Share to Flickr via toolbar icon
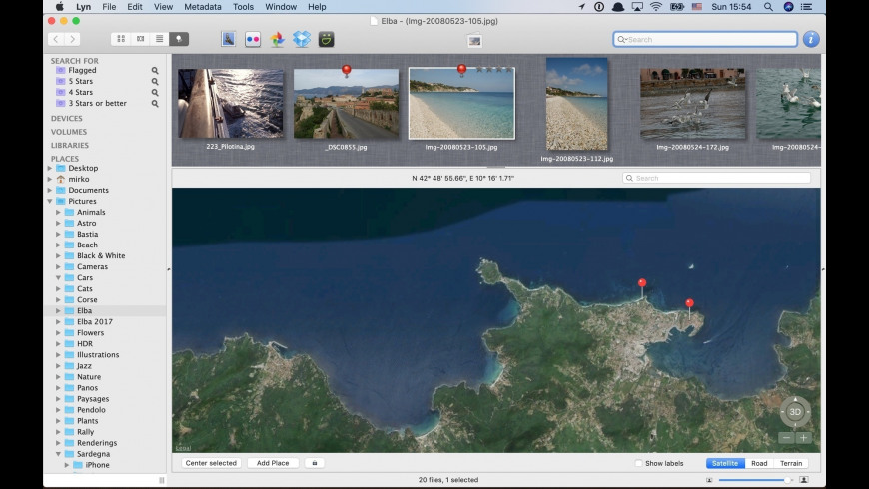This screenshot has width=869, height=489. [x=253, y=39]
